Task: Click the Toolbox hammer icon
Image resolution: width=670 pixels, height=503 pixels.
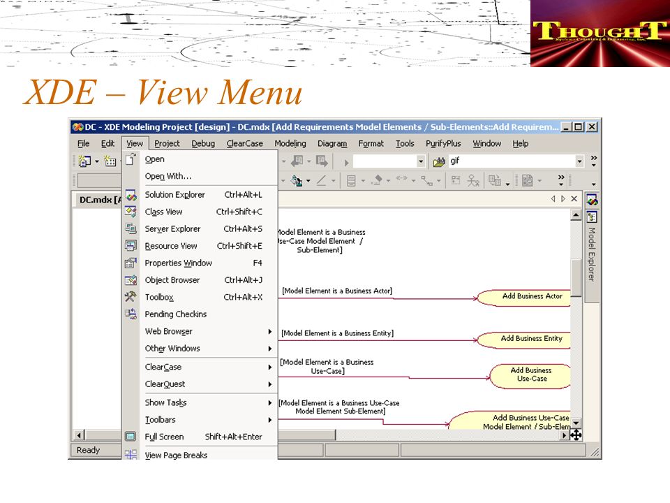Action: tap(131, 297)
